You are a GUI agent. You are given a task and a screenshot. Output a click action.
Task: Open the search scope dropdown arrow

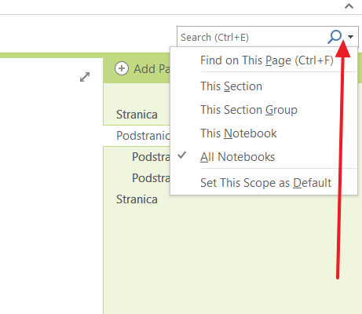(351, 37)
